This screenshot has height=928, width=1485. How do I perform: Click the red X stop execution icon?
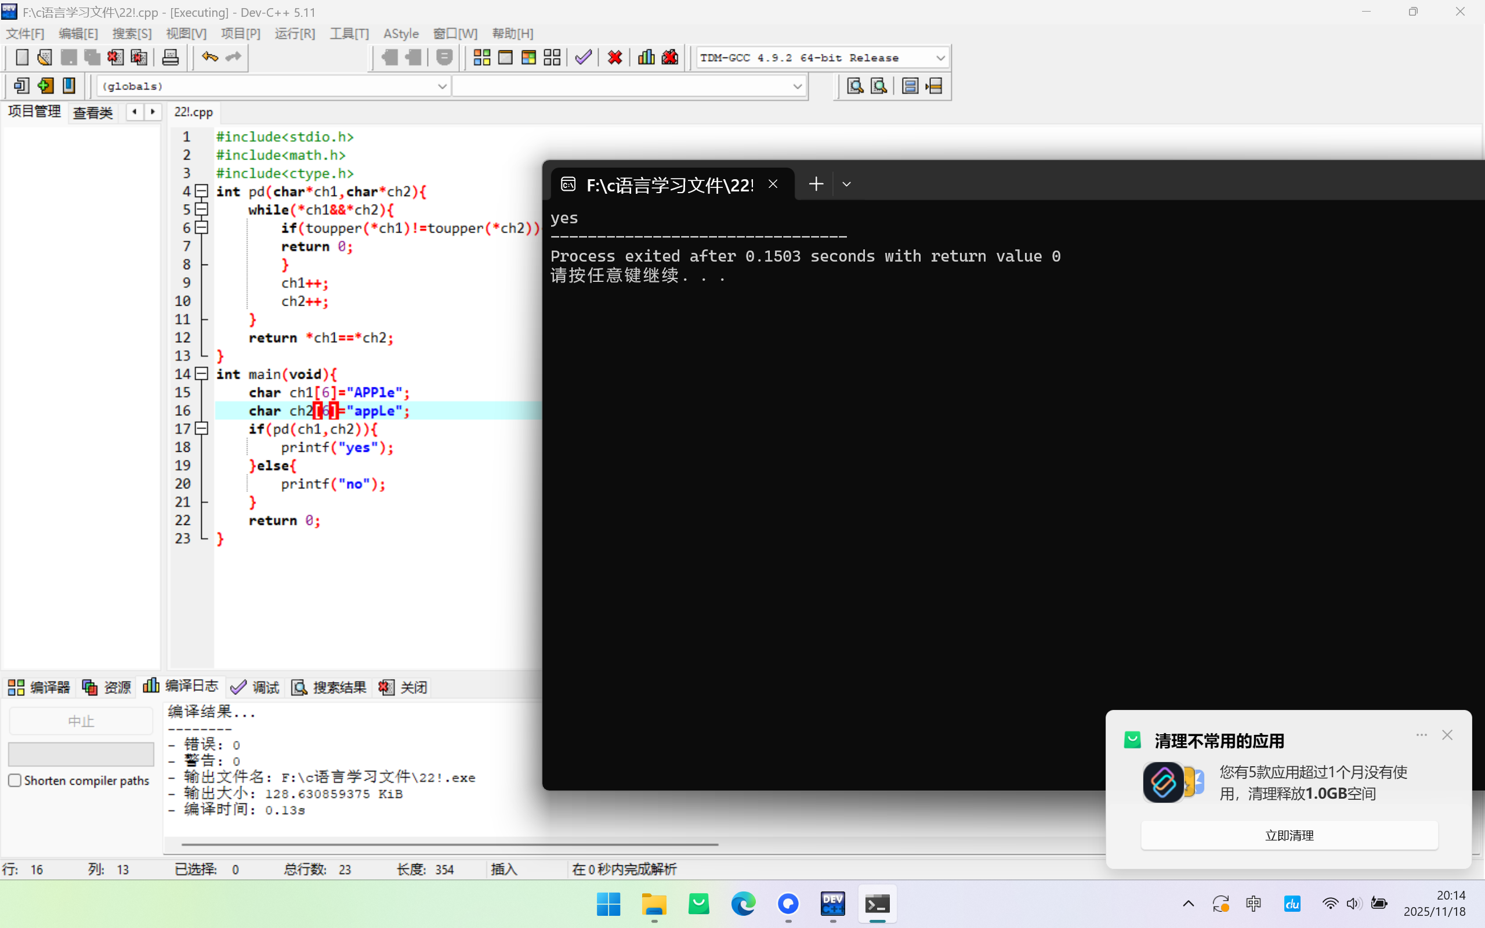615,57
